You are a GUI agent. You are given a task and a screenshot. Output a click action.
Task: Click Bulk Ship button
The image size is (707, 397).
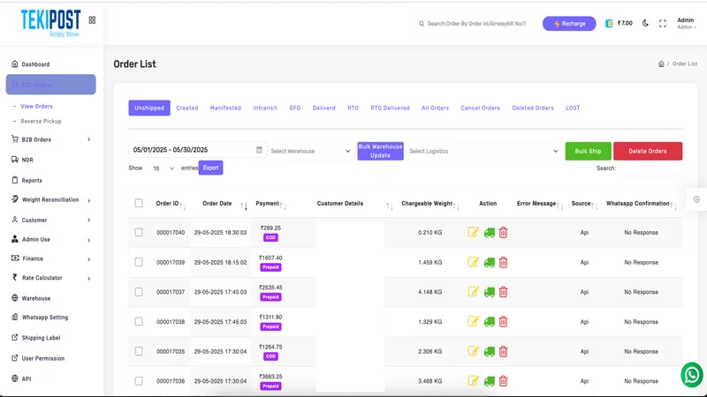(588, 151)
